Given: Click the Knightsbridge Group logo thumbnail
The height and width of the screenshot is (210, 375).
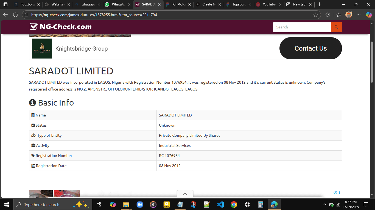Looking at the screenshot, I should pos(42,49).
